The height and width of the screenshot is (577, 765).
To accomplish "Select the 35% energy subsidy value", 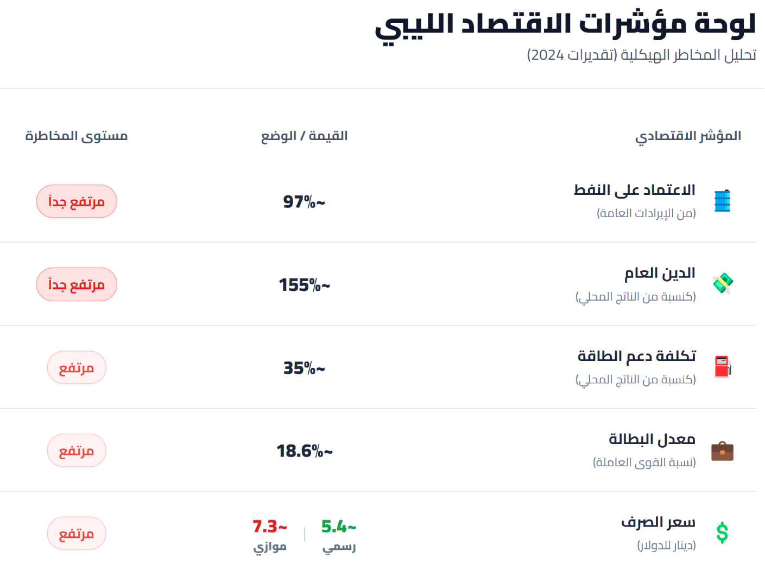I will 304,368.
